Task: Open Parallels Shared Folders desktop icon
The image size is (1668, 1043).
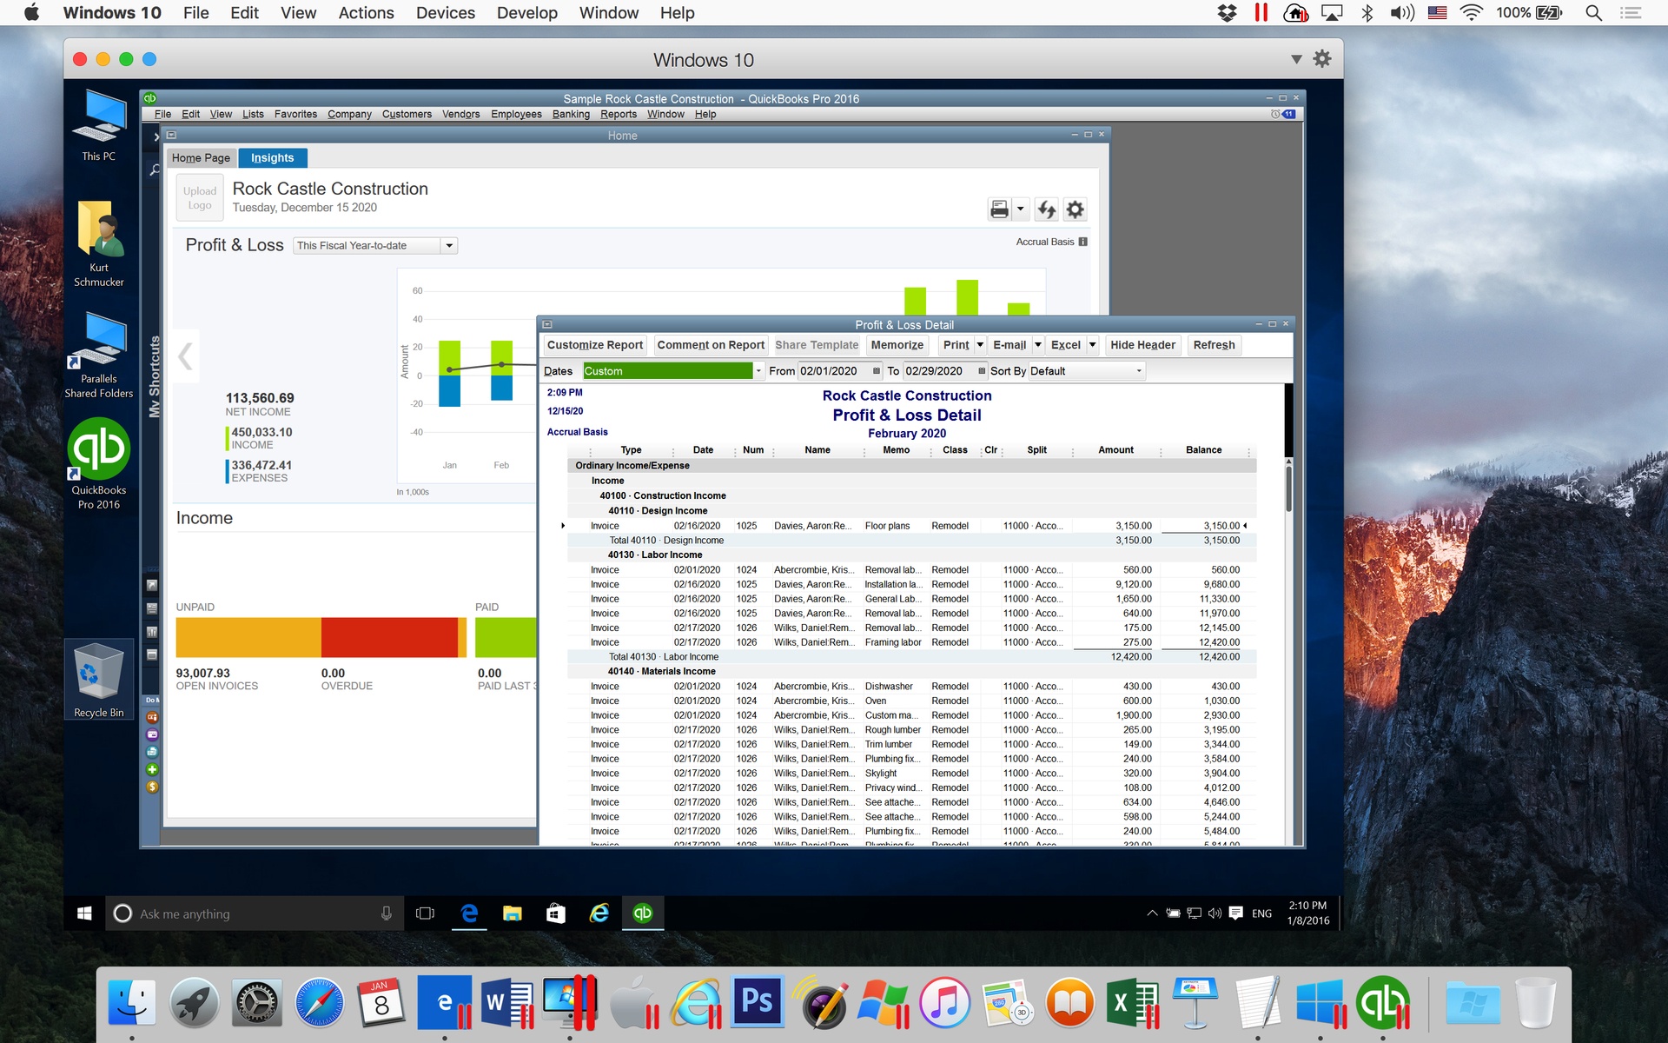Action: pyautogui.click(x=99, y=356)
